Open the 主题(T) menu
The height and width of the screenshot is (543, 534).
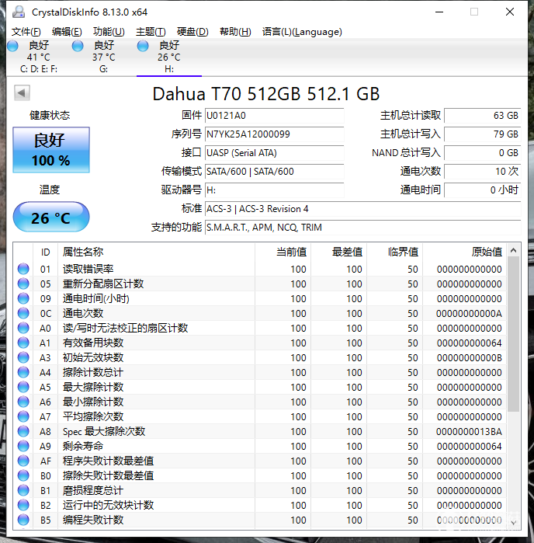tap(151, 32)
